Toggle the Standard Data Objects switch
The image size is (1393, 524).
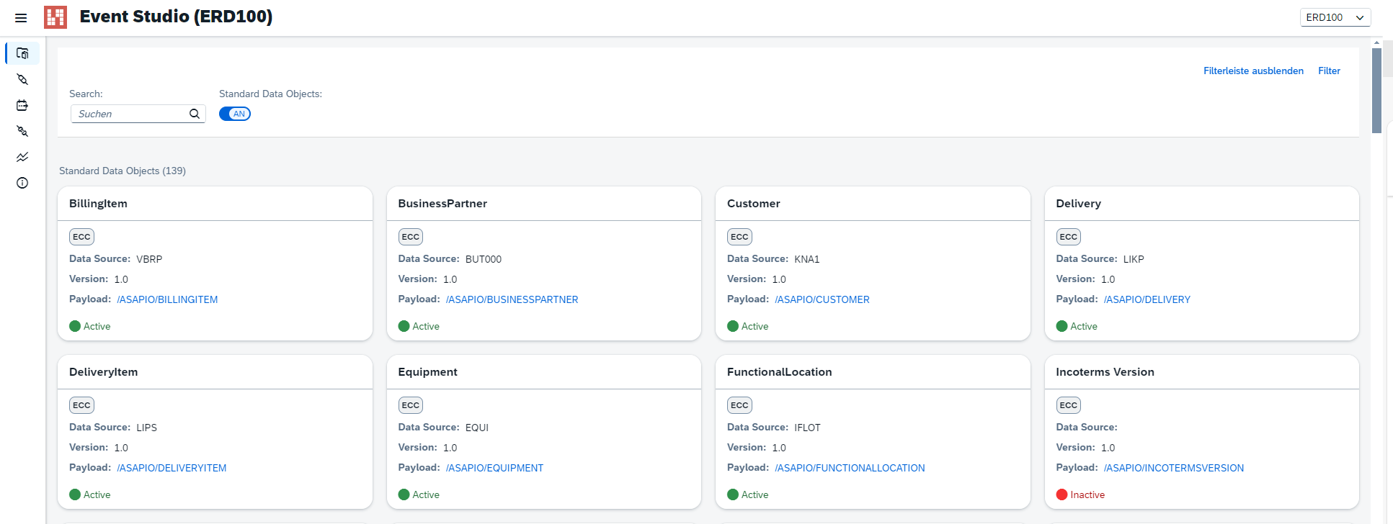click(235, 114)
